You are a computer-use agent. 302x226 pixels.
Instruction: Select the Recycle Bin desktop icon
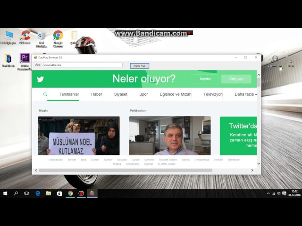pyautogui.click(x=42, y=39)
